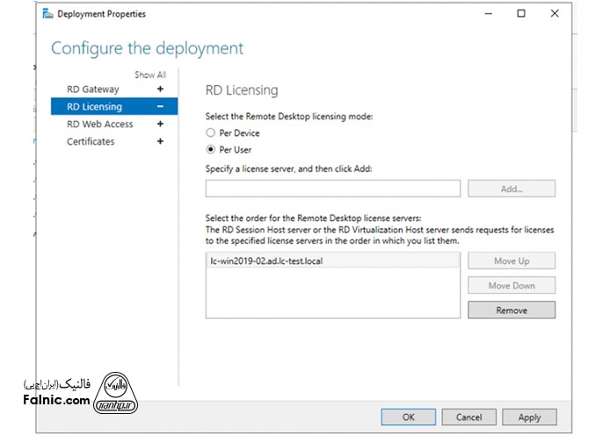Screen dimensions: 610x435
Task: Select lc-win2019-02.ad.lc-test.local in the server list
Action: pyautogui.click(x=272, y=260)
